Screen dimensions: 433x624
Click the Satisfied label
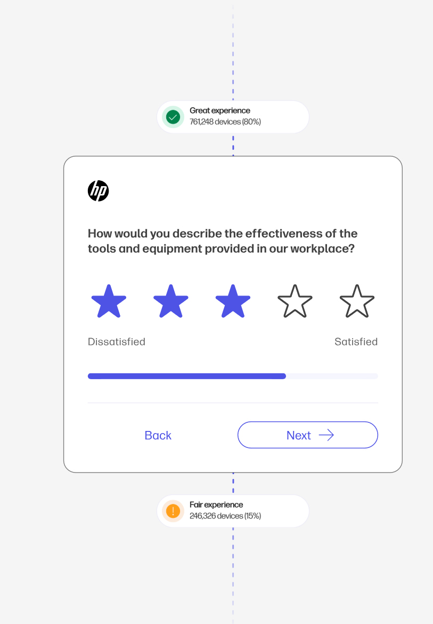click(356, 342)
